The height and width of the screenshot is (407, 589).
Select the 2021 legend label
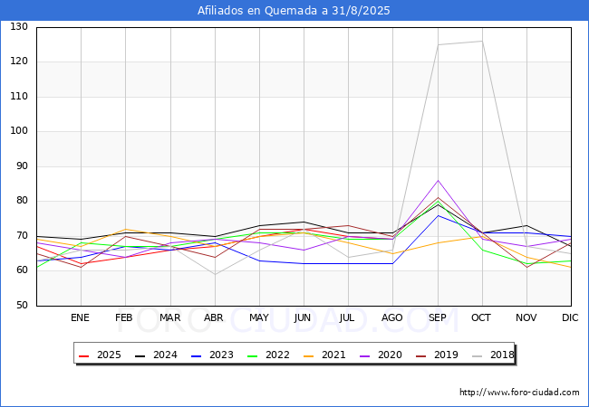pyautogui.click(x=333, y=355)
